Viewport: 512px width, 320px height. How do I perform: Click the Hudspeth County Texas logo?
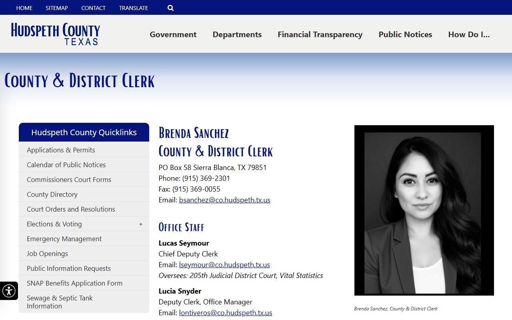[55, 34]
